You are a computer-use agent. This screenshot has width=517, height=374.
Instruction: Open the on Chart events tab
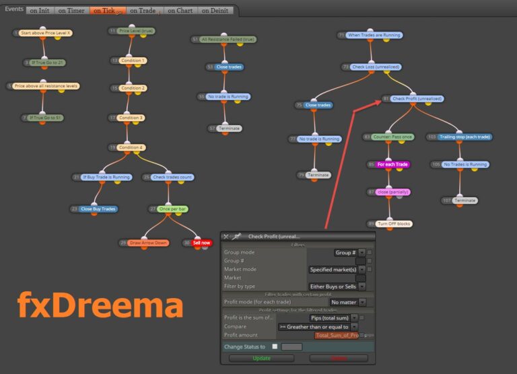[180, 11]
